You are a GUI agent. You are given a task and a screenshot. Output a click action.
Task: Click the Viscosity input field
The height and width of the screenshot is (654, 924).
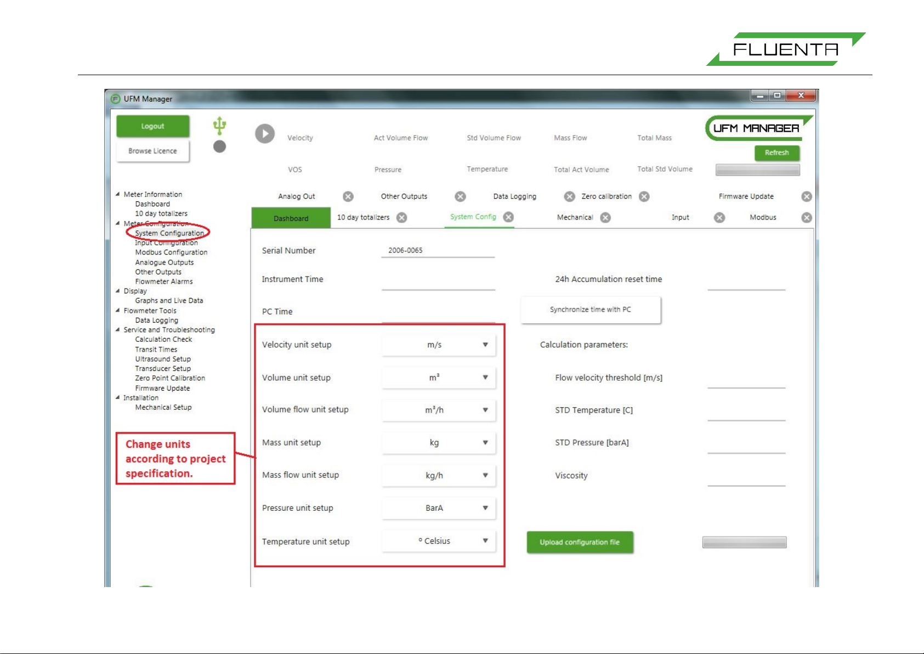746,478
